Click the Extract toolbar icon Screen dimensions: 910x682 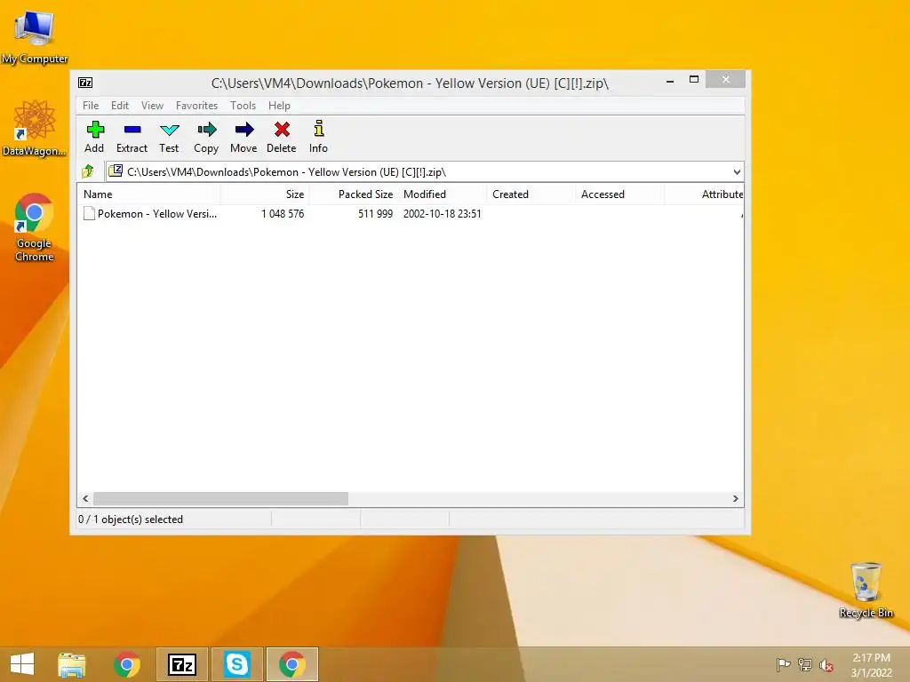(x=132, y=130)
